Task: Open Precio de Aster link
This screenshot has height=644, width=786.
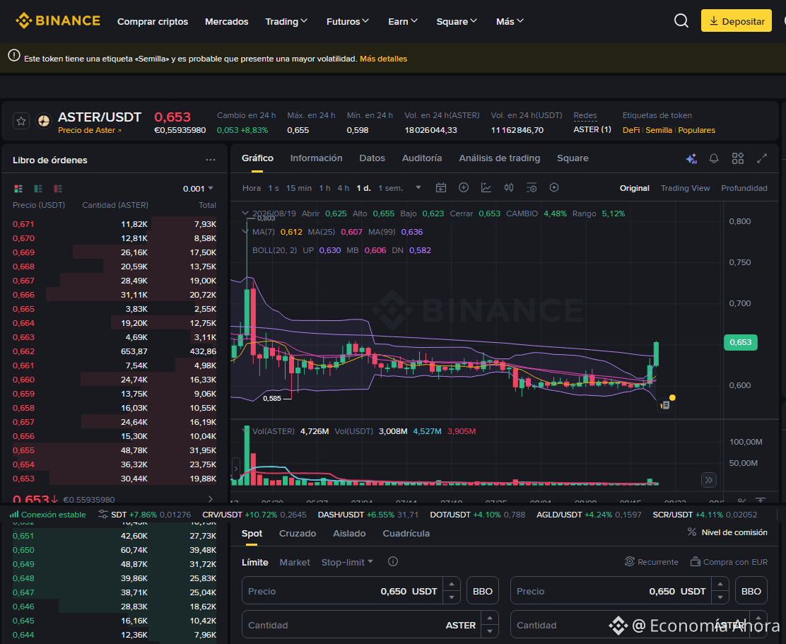Action: tap(89, 130)
